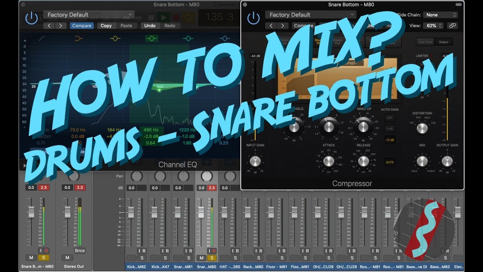Click the red 2.3 peak on Snar...M80 strip
This screenshot has height=272, width=483.
(x=212, y=188)
